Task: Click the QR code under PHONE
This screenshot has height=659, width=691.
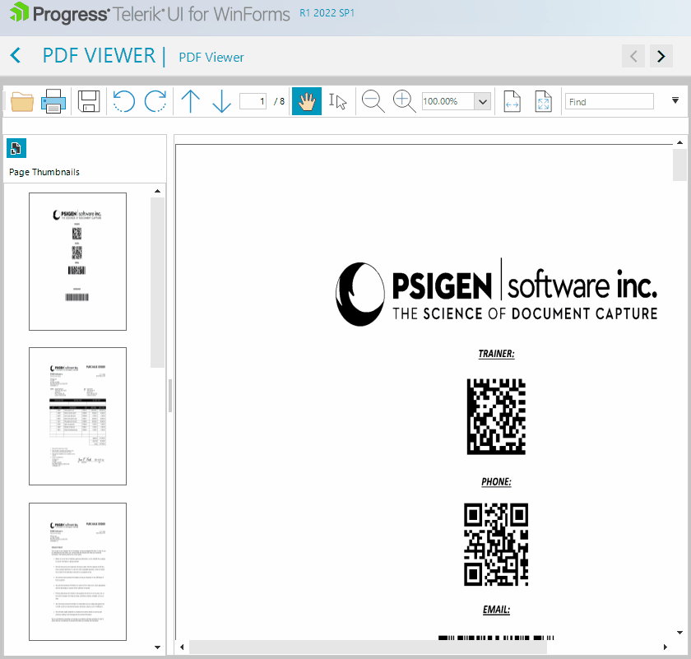Action: [496, 545]
